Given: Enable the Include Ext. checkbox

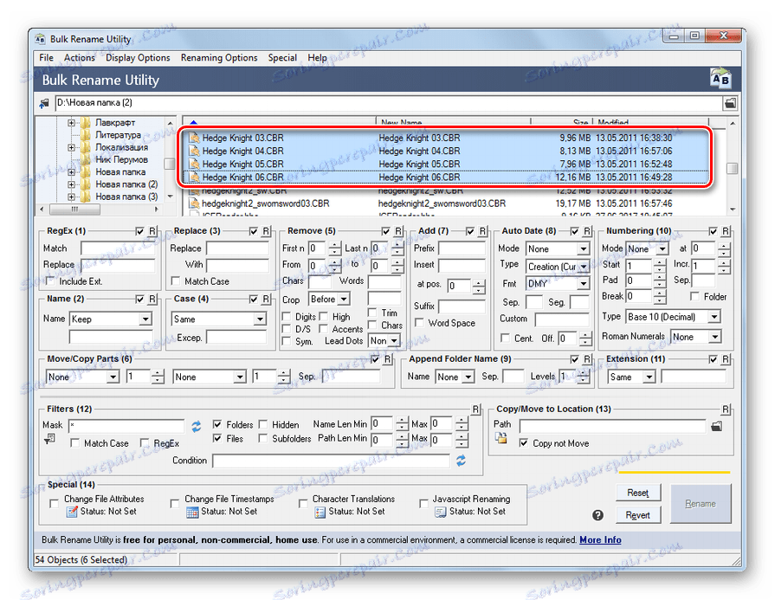Looking at the screenshot, I should tap(49, 281).
